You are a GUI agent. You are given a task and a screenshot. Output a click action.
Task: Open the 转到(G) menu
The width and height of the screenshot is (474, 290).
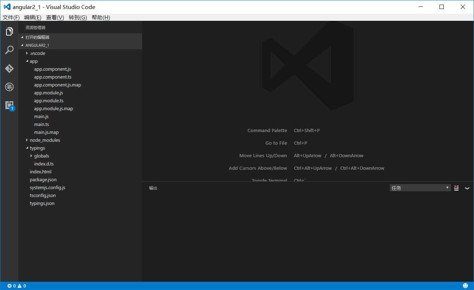point(78,18)
